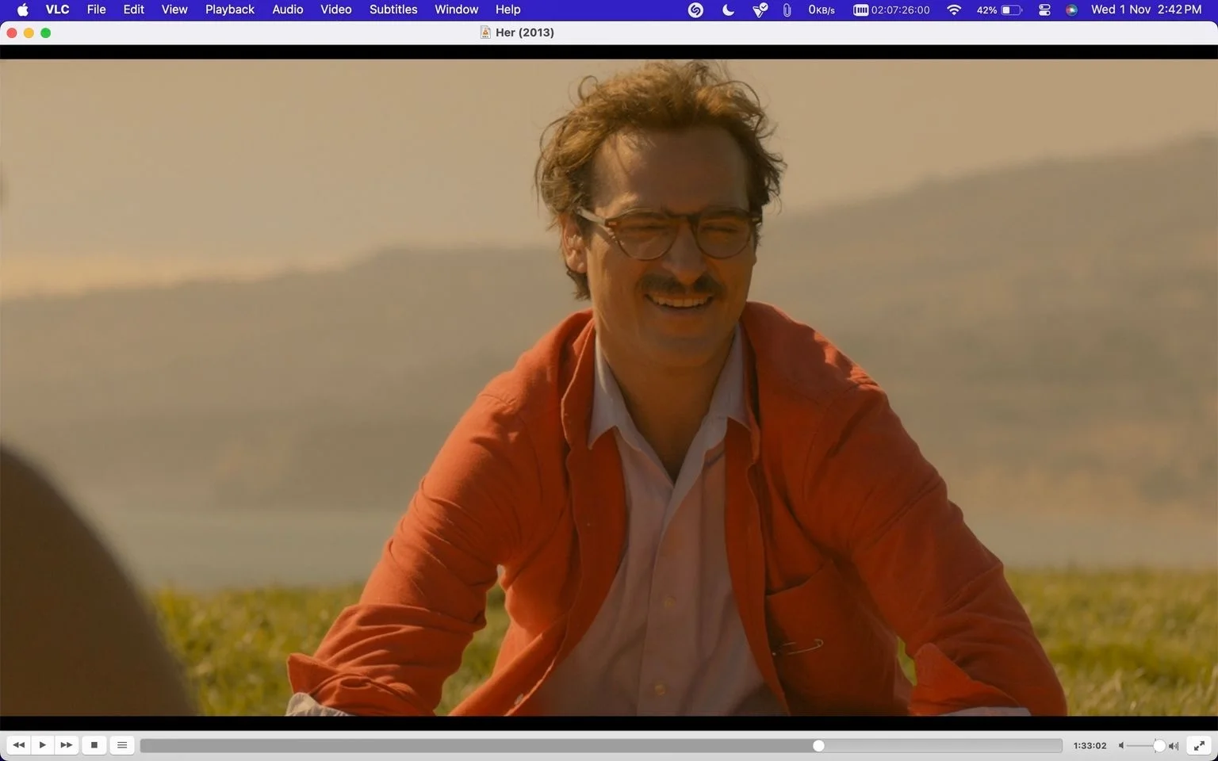Set volume to max via loud speaker icon
This screenshot has height=761, width=1218.
click(1174, 746)
